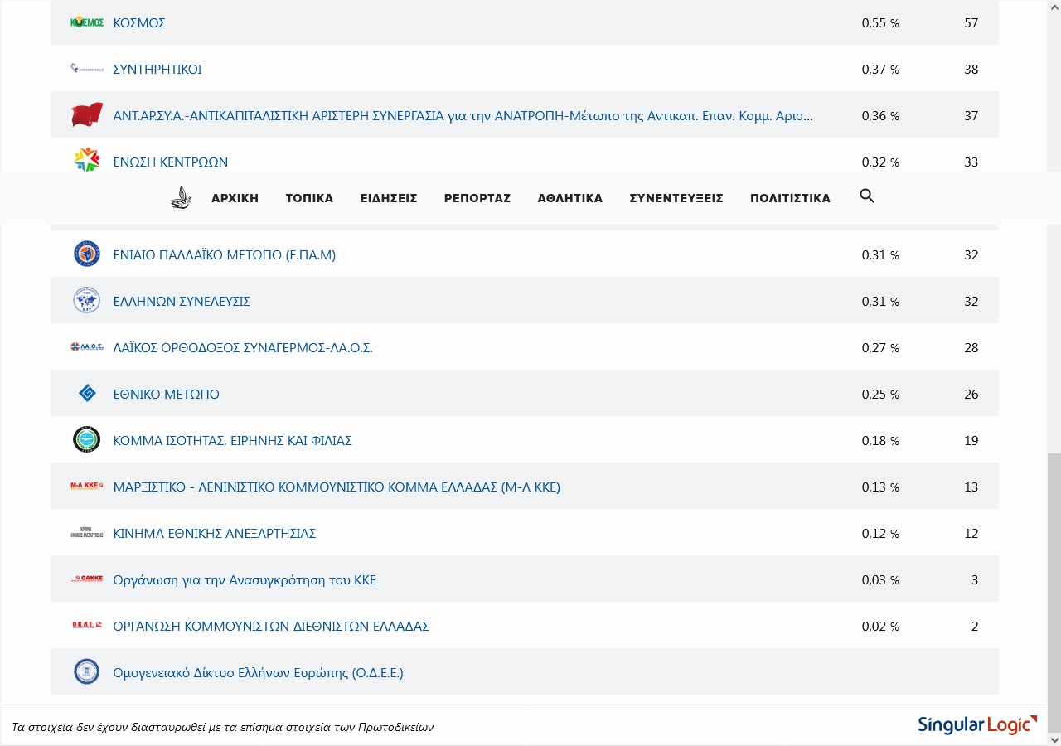
Task: Go to the ΤΟΠΙΚΑ section
Action: [309, 198]
